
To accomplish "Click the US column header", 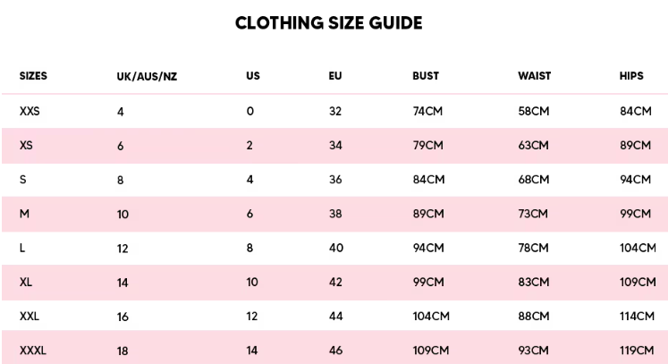I will click(x=253, y=76).
